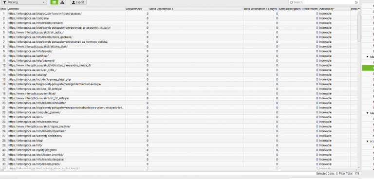Image resolution: width=374 pixels, height=179 pixels.
Task: Select the /blog/ URL in row 28
Action: [x=25, y=141]
